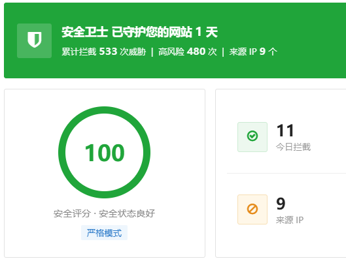Image resolution: width=346 pixels, height=263 pixels.
Task: Click the 严格模式 mode badge
Action: (x=104, y=233)
